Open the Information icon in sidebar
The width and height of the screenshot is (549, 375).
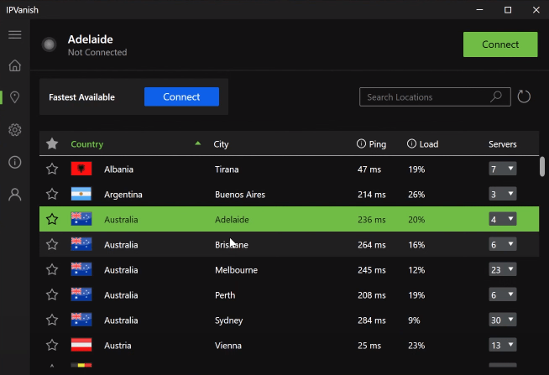tap(14, 162)
